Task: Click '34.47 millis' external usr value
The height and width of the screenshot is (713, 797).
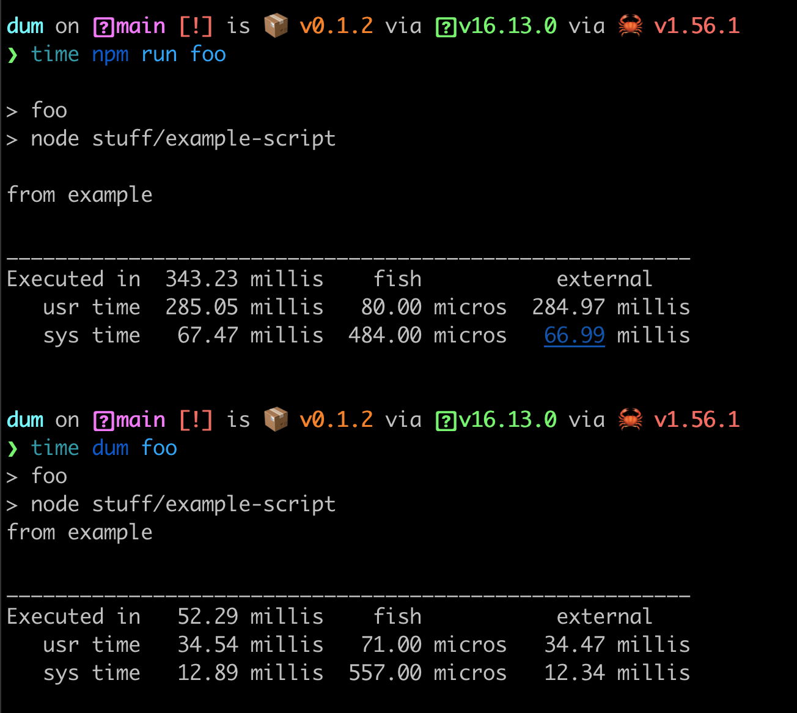Action: point(617,645)
